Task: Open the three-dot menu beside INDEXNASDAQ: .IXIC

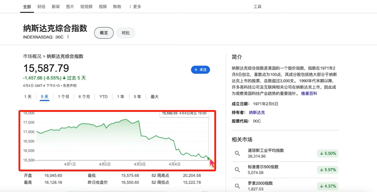Action: pos(68,37)
